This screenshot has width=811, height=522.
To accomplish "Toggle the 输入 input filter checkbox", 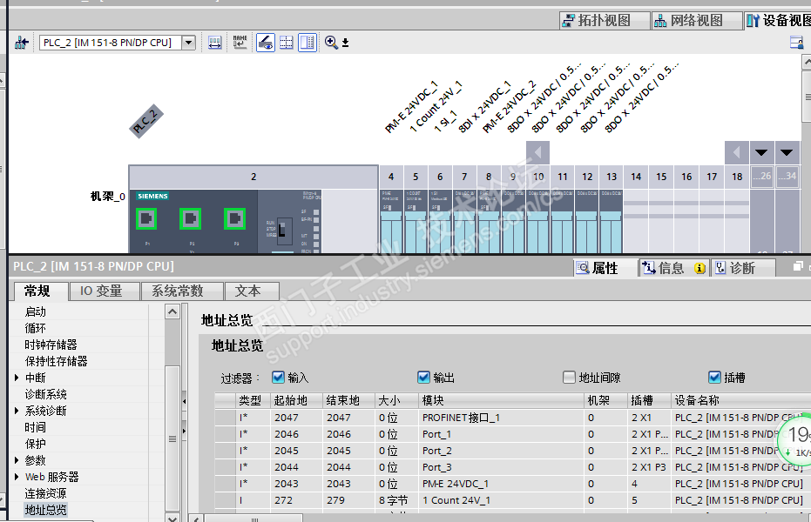I will pyautogui.click(x=278, y=378).
